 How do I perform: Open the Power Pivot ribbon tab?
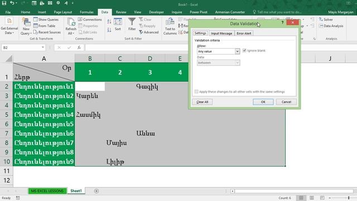[199, 12]
